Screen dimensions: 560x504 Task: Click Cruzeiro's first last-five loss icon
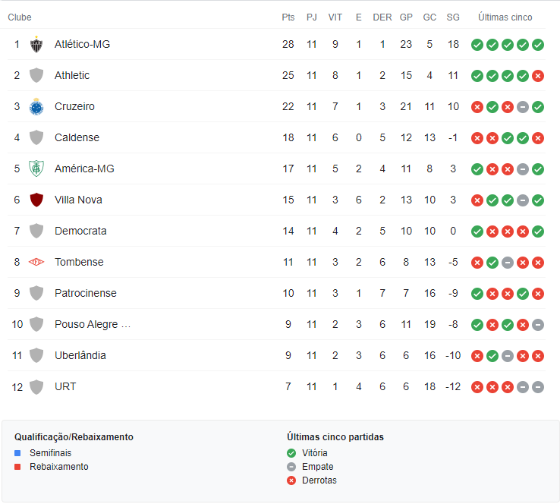[x=477, y=107]
